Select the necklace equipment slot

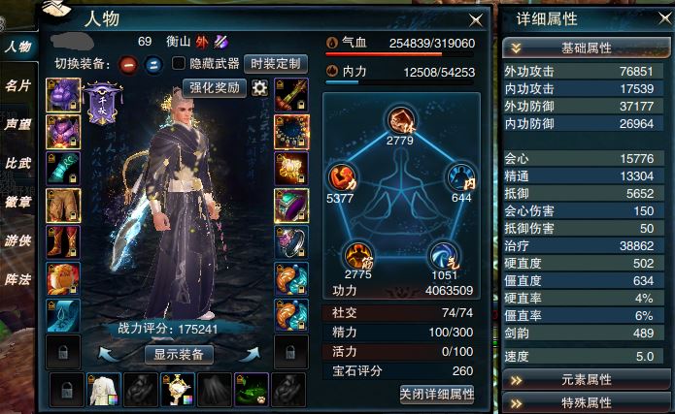coord(291,132)
